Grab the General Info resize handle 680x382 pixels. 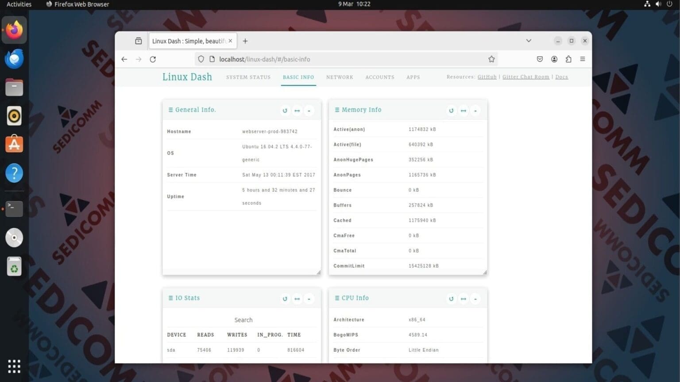[319, 272]
